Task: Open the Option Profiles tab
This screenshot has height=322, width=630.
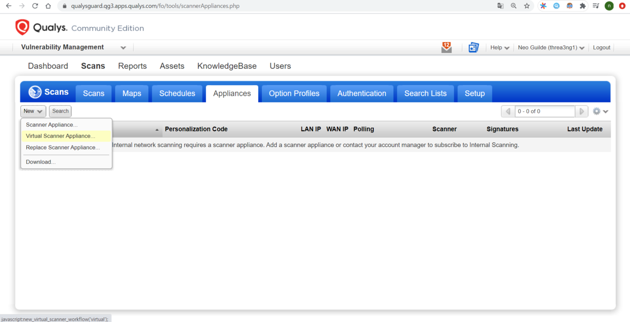Action: 294,94
